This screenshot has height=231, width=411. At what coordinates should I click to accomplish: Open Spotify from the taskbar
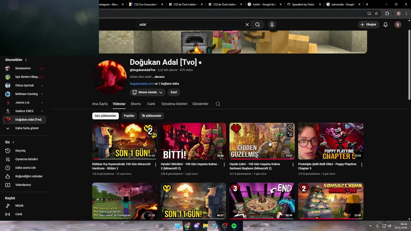[234, 226]
